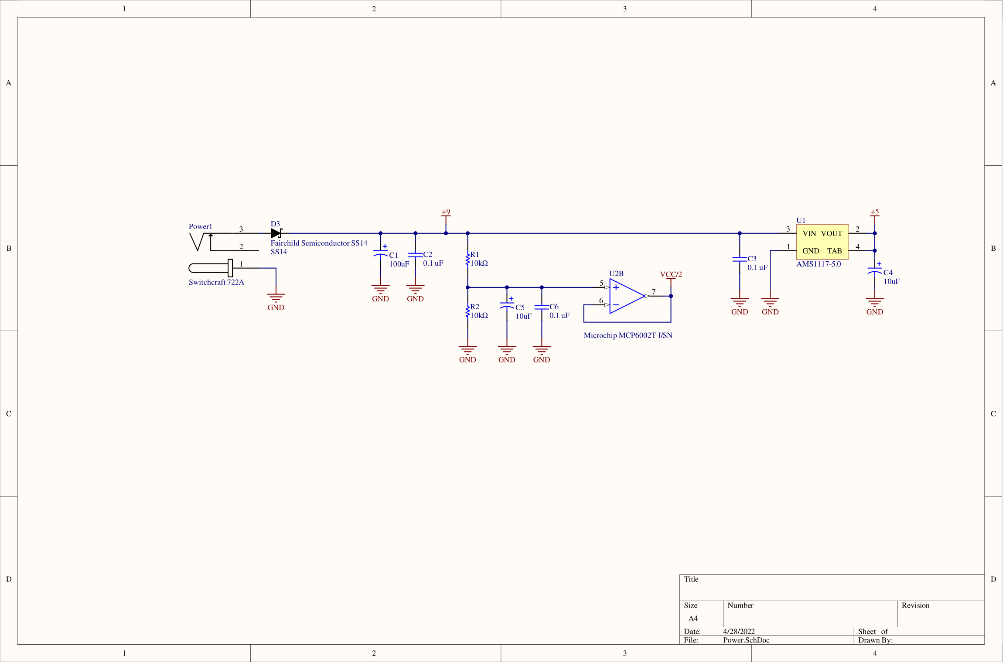The height and width of the screenshot is (663, 1003).
Task: Select the standalone "SS14" comment below D3
Action: click(279, 252)
